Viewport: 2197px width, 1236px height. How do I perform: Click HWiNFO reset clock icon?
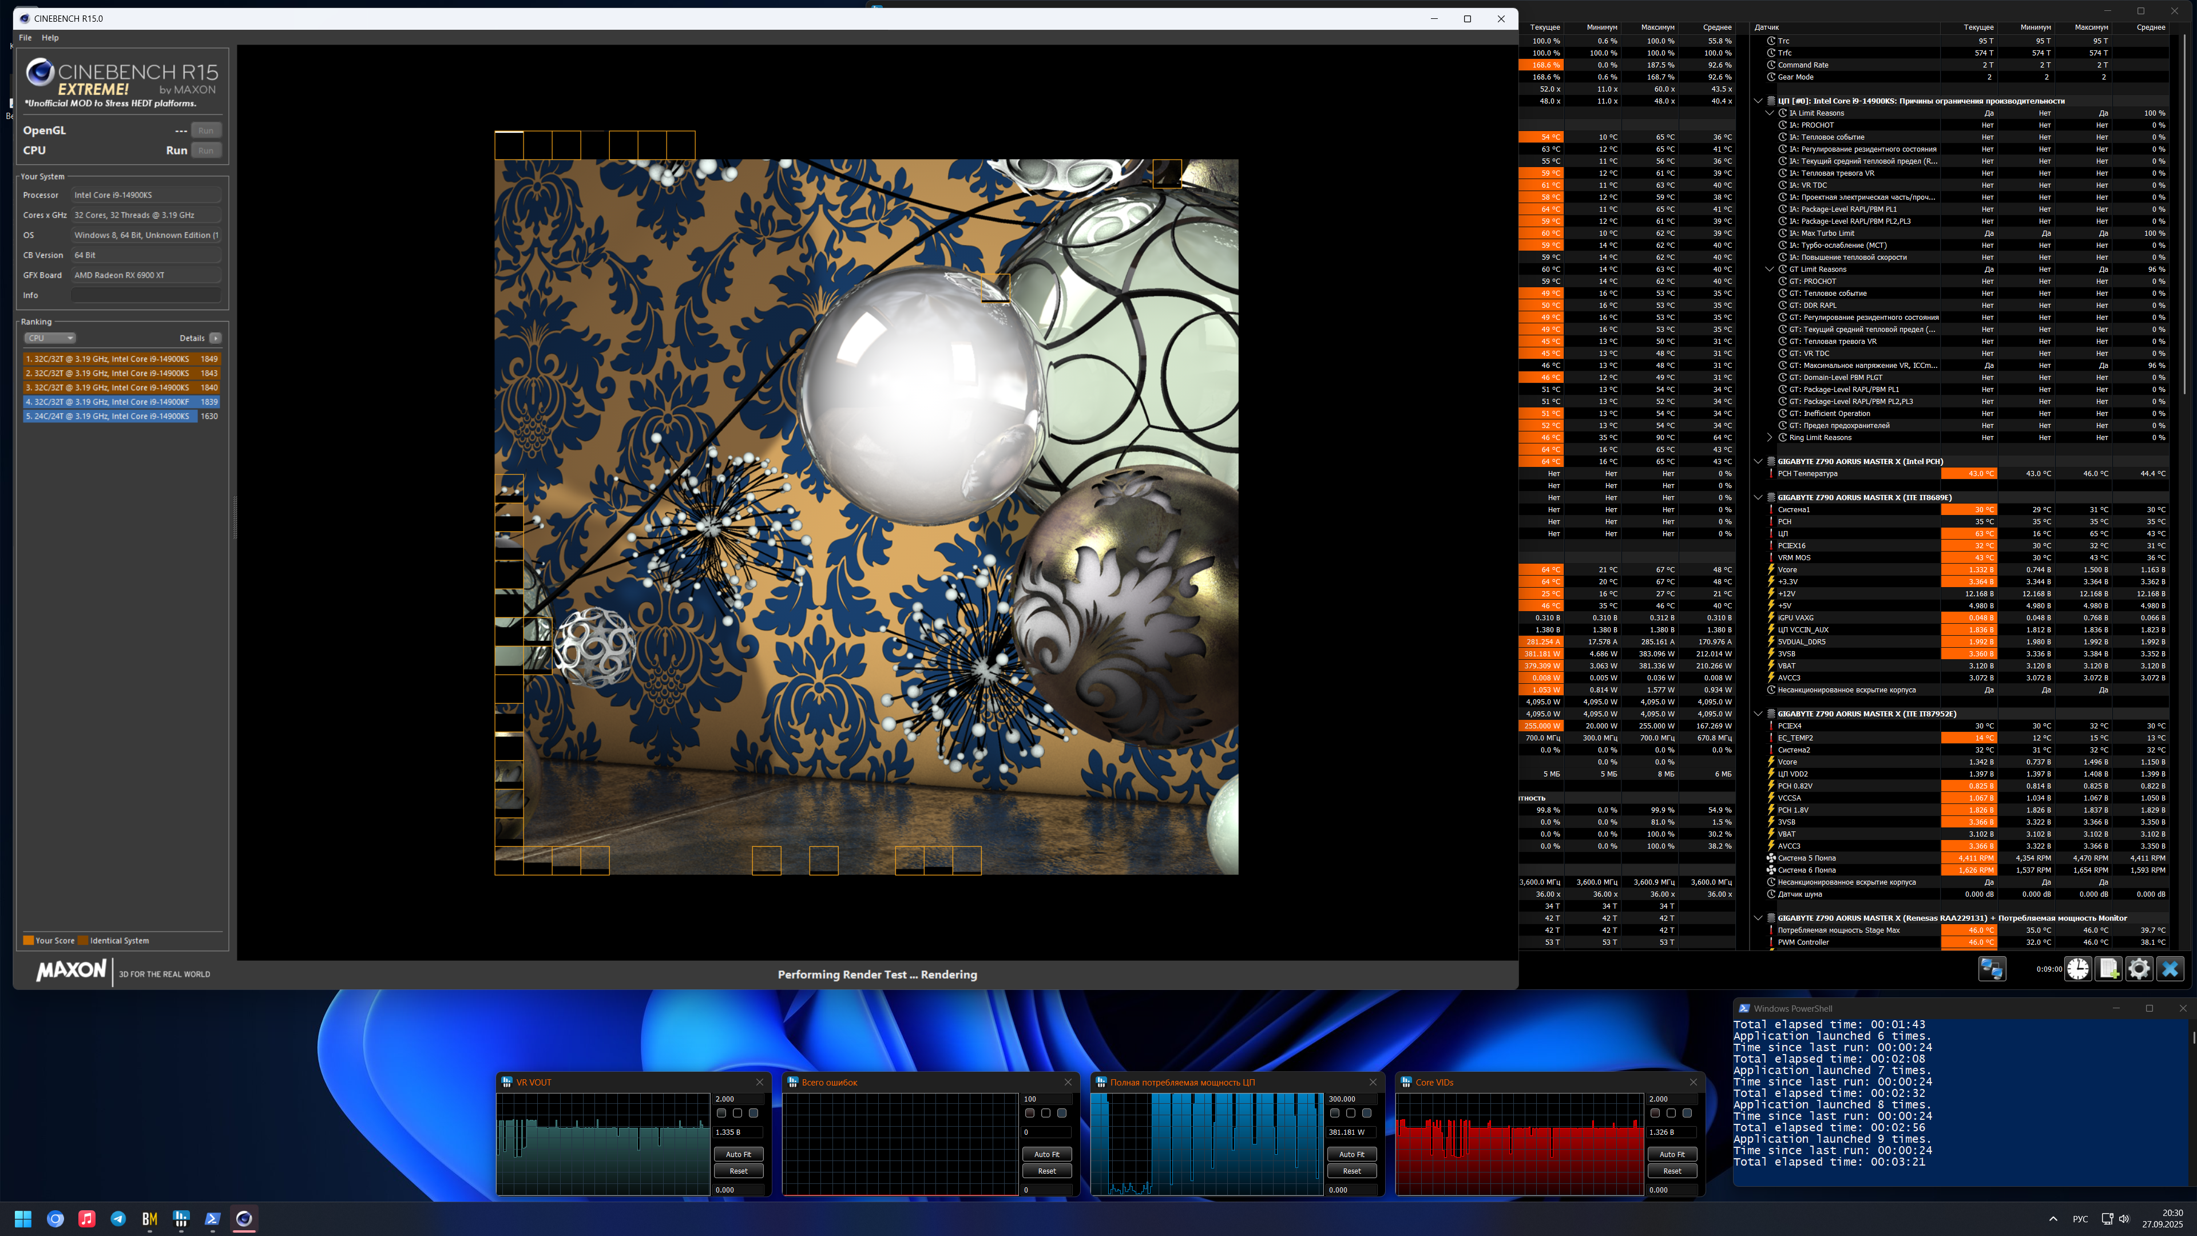pyautogui.click(x=2077, y=969)
